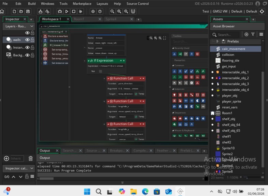Open the Asset Browser filter funnel
Image resolution: width=268 pixels, height=196 pixels.
[x=253, y=35]
